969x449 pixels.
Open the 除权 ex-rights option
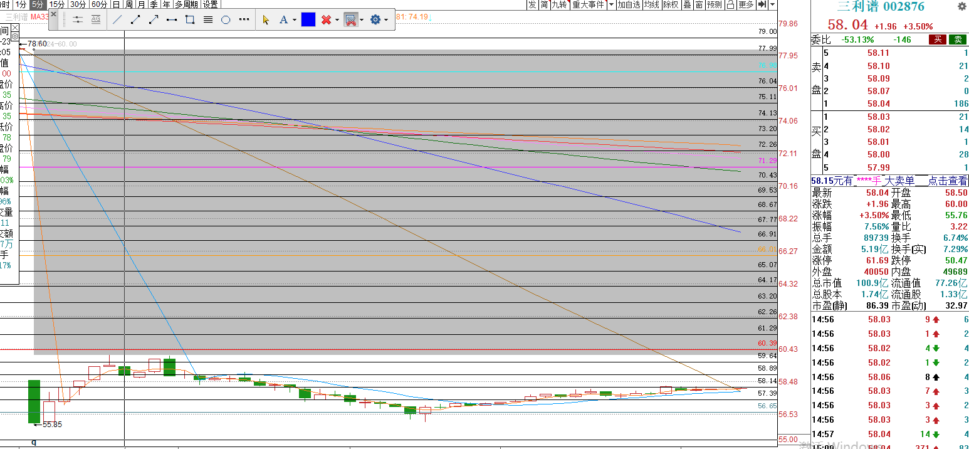click(671, 4)
